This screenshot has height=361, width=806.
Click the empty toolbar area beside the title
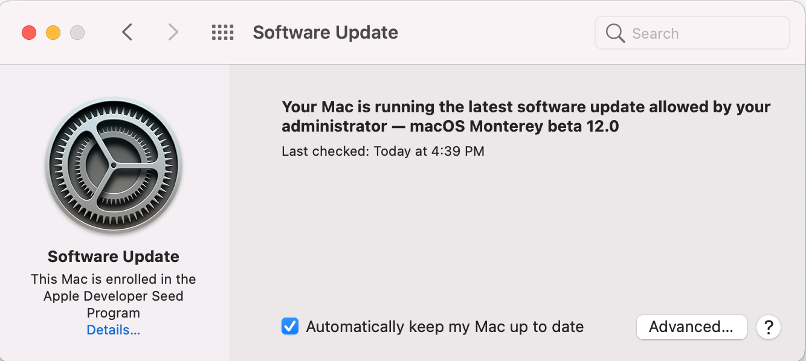[x=495, y=33]
